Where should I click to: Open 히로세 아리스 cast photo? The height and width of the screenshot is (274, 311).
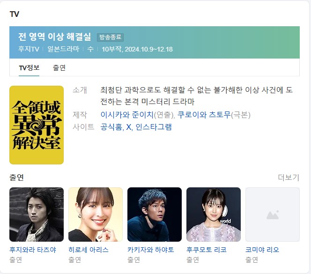[96, 215]
